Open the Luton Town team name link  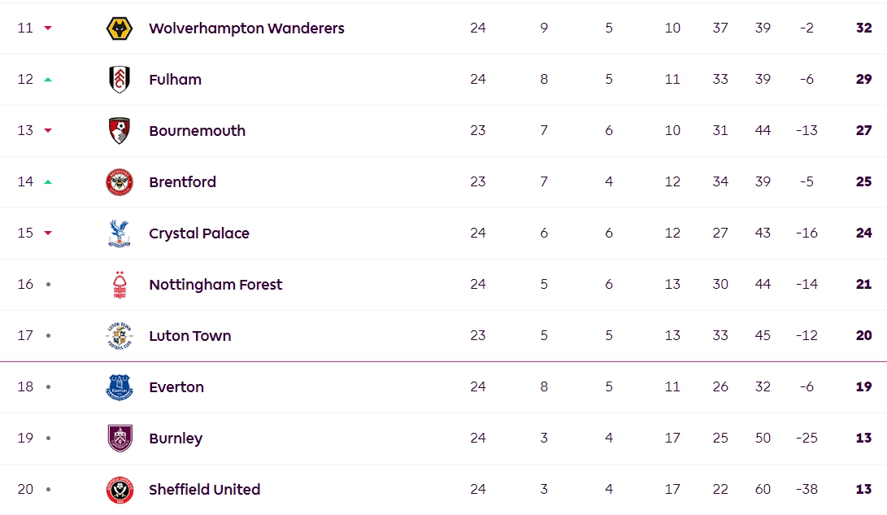click(190, 336)
